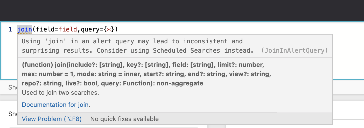Click the 'No quick fixes available' text
This screenshot has height=128, width=364.
click(x=124, y=119)
